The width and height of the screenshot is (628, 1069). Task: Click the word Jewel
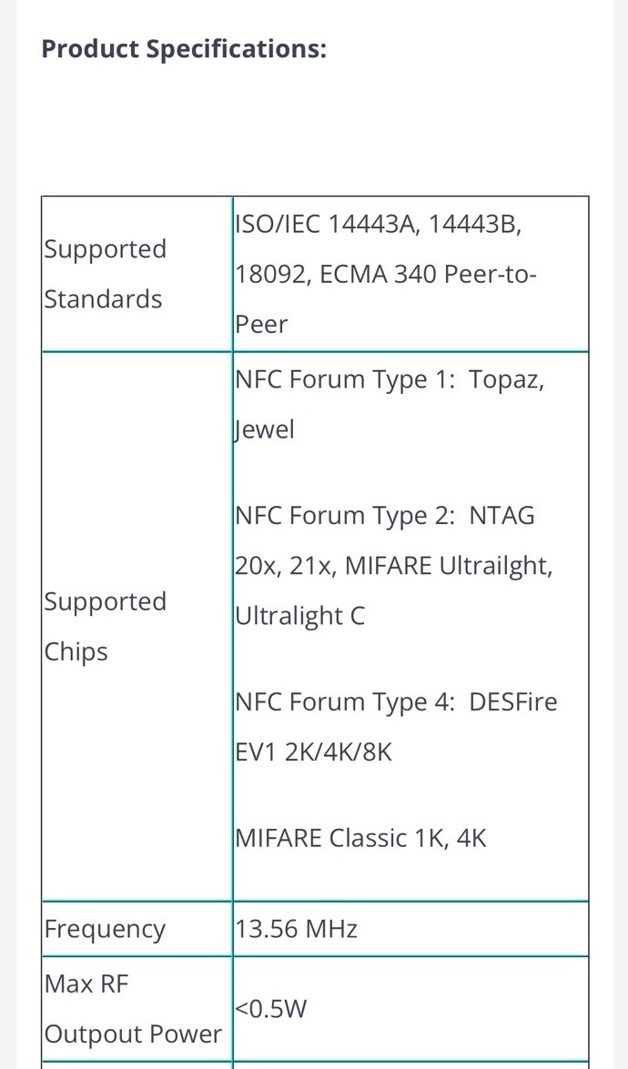tap(264, 429)
